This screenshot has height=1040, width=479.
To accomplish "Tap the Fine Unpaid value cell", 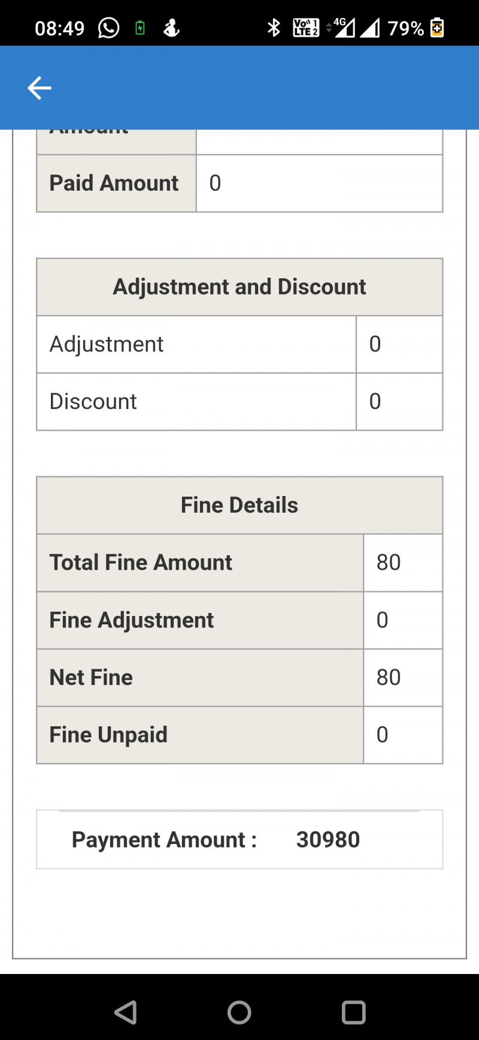I will [402, 735].
